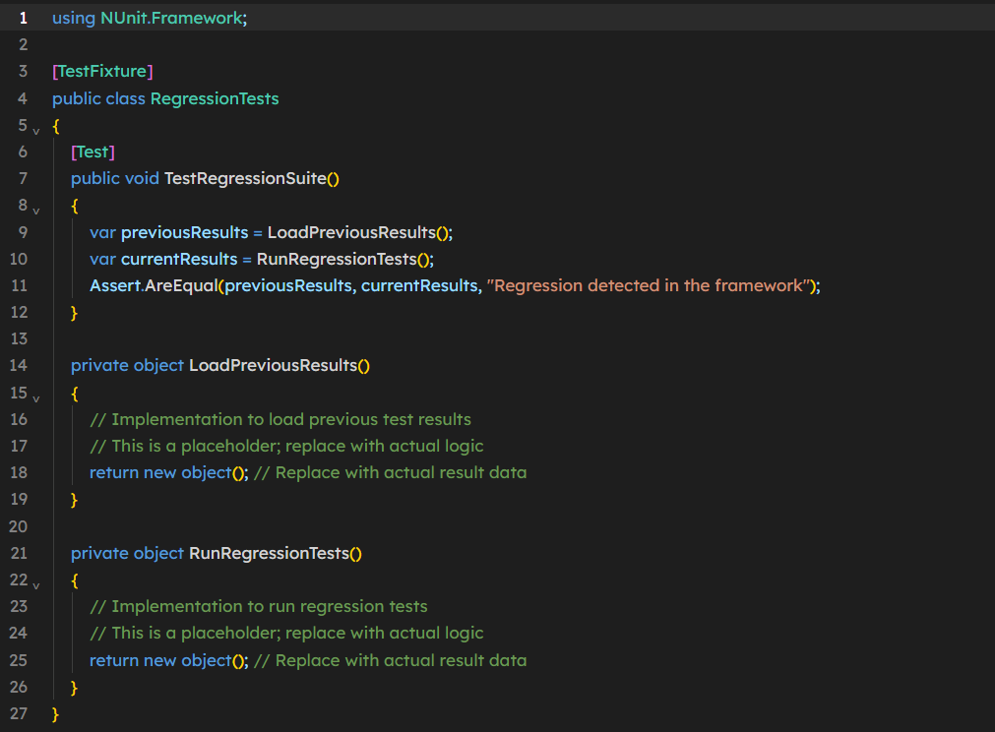Click the RunRegressionTests method declaration on line 21
The image size is (995, 732).
(269, 553)
